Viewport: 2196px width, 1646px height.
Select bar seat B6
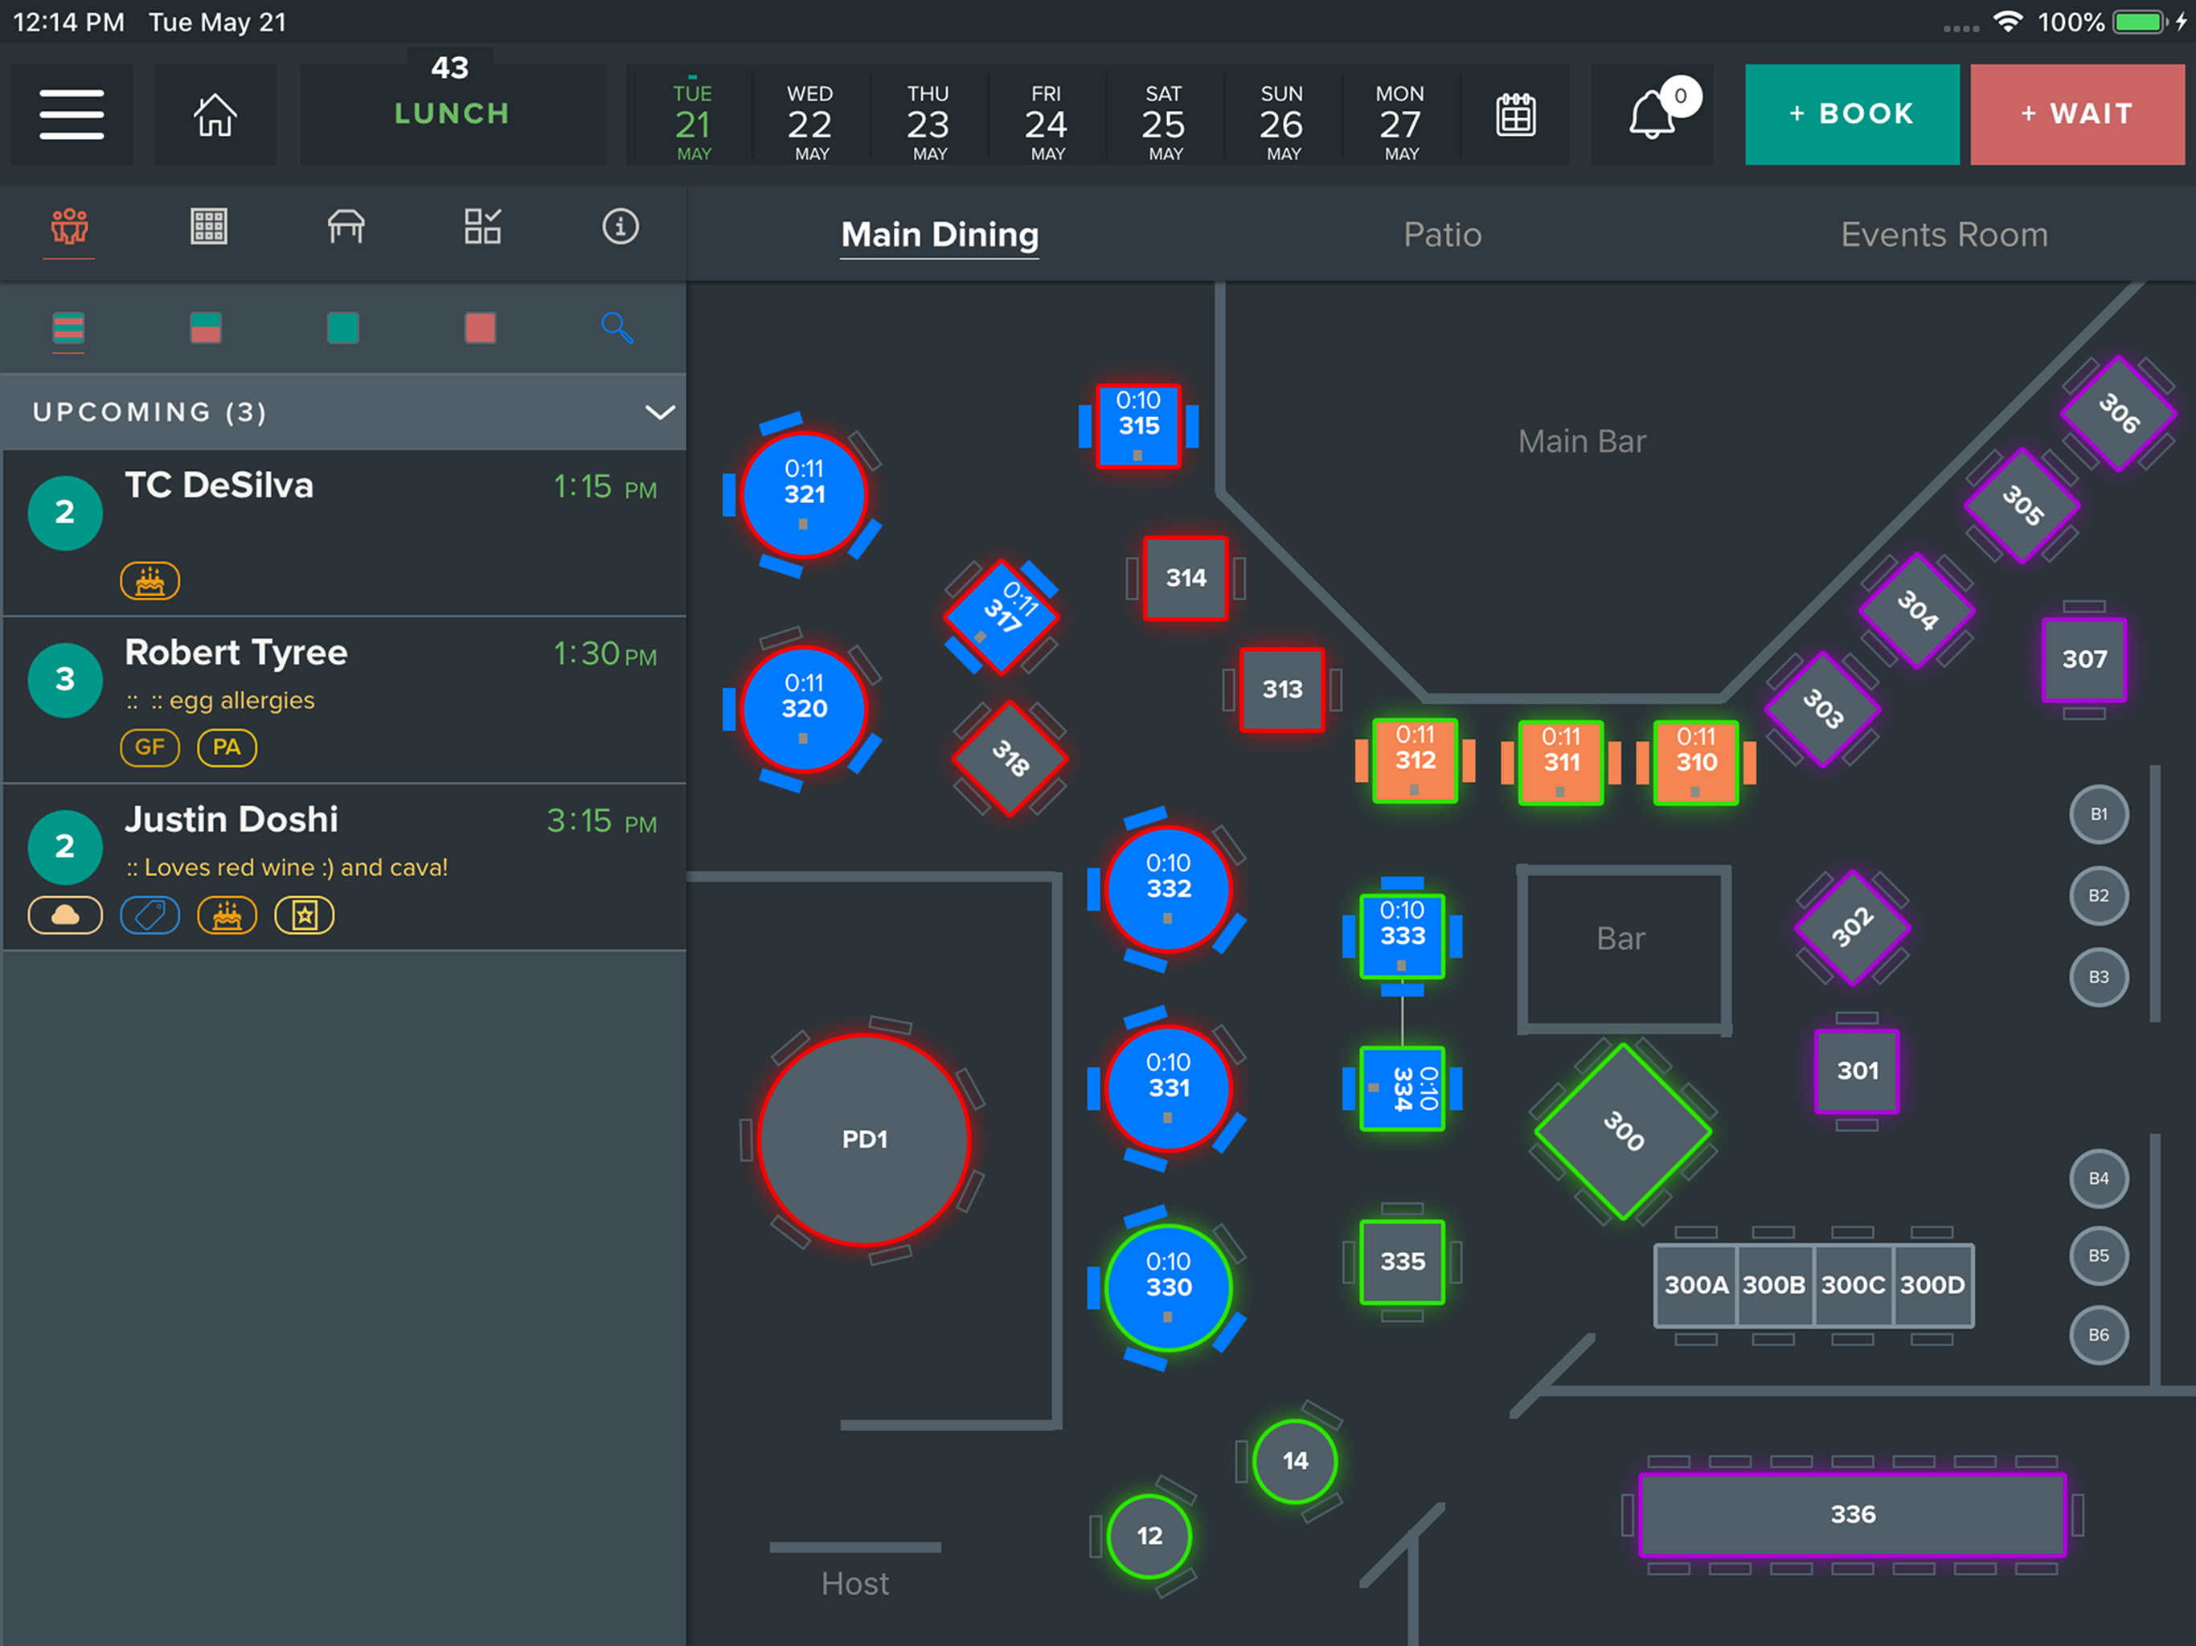2098,1335
